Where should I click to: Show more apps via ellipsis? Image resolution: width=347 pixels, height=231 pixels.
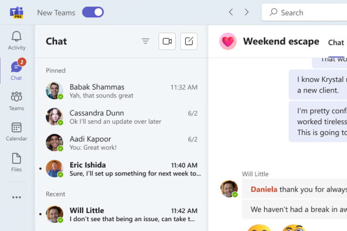coord(16,197)
